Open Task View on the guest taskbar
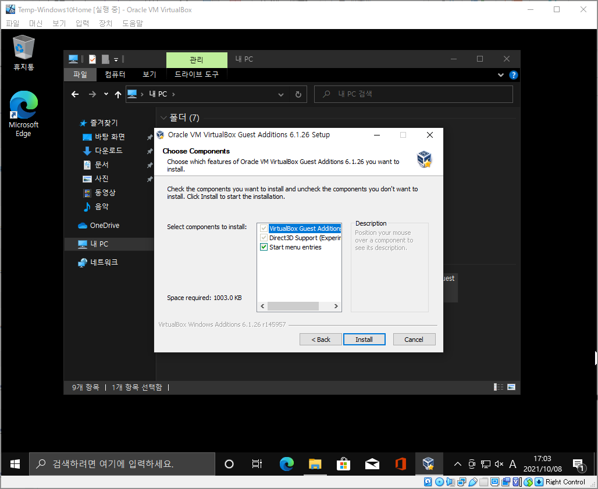Screen dimensions: 598x489 coord(257,464)
